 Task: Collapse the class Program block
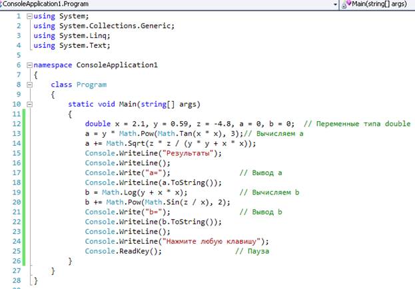pos(29,85)
